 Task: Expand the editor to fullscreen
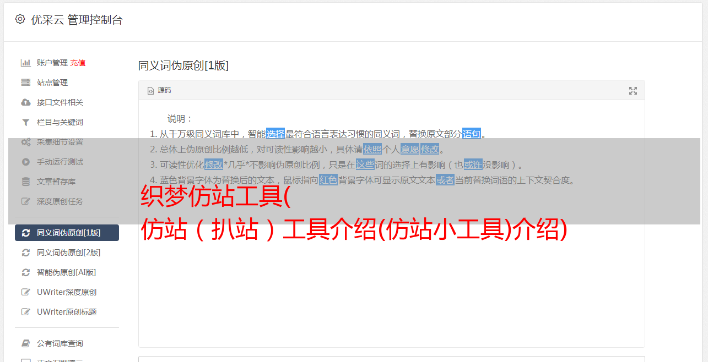pyautogui.click(x=633, y=91)
